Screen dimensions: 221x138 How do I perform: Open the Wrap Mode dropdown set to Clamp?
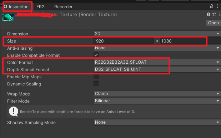pos(157,94)
